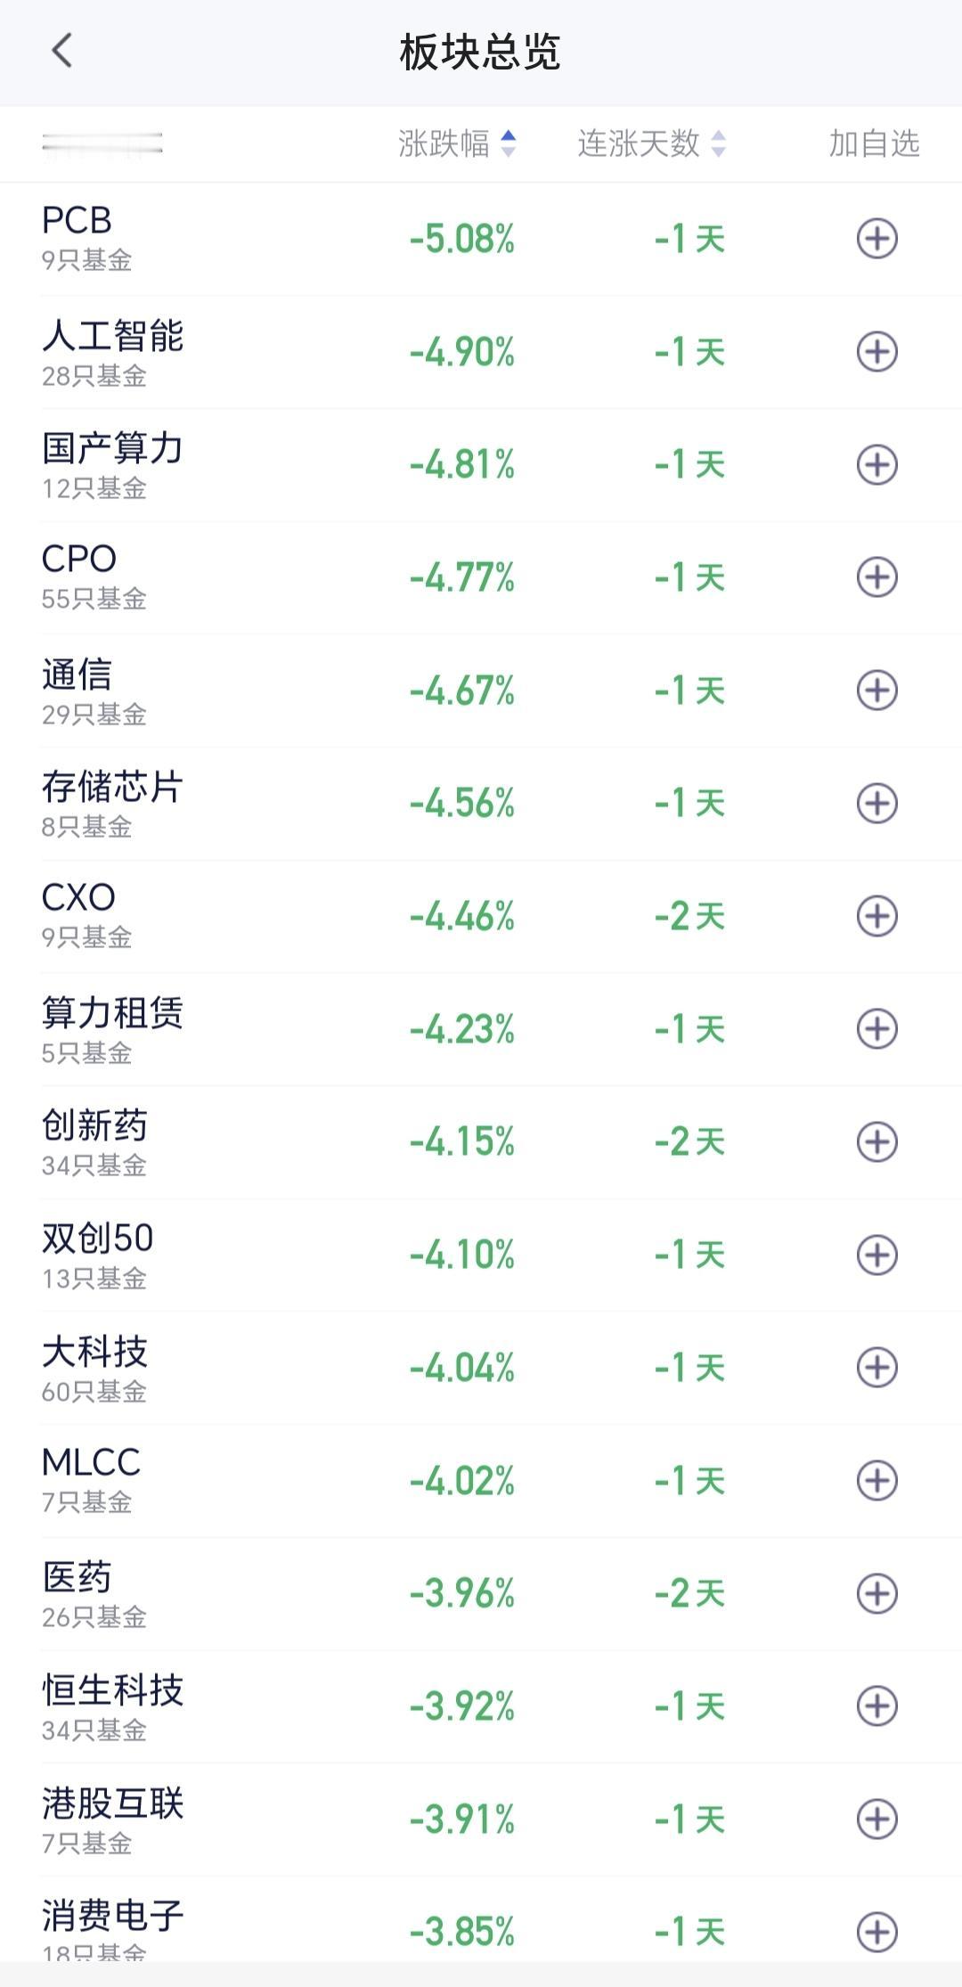This screenshot has height=1987, width=962.
Task: Toggle sort arrows next to 连涨天数
Action: [x=718, y=143]
